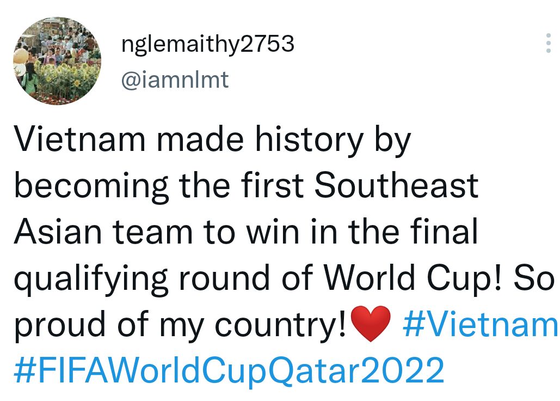Open the tweet's three-dot more options menu
Screen dimensions: 560x401
[x=548, y=43]
